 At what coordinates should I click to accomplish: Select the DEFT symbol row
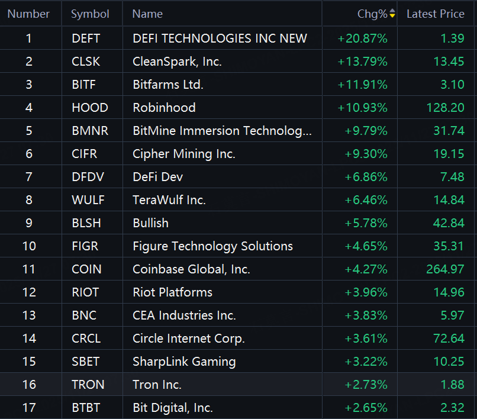click(x=238, y=38)
